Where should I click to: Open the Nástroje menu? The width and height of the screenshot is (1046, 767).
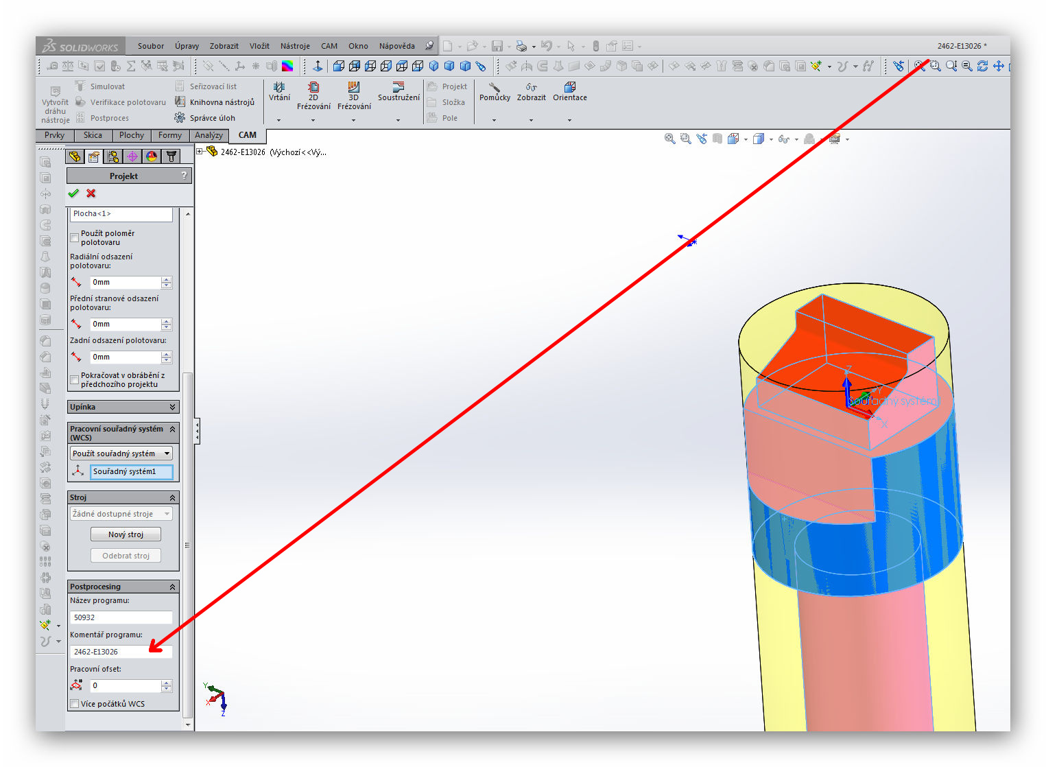[x=295, y=46]
